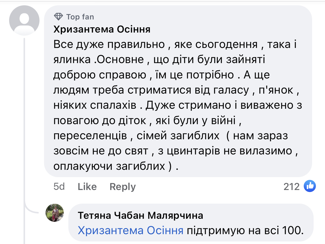Click the vertical thread line below the avatar
The image size is (325, 244).
25,126
